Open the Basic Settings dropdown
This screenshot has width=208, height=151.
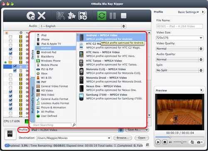pyautogui.click(x=188, y=12)
